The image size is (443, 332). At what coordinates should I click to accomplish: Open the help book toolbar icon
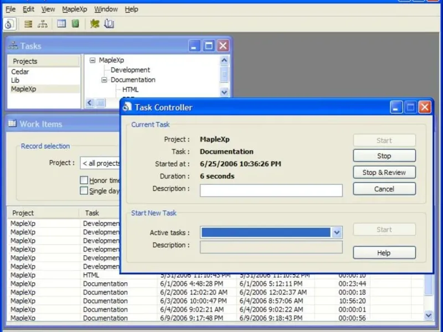click(109, 24)
